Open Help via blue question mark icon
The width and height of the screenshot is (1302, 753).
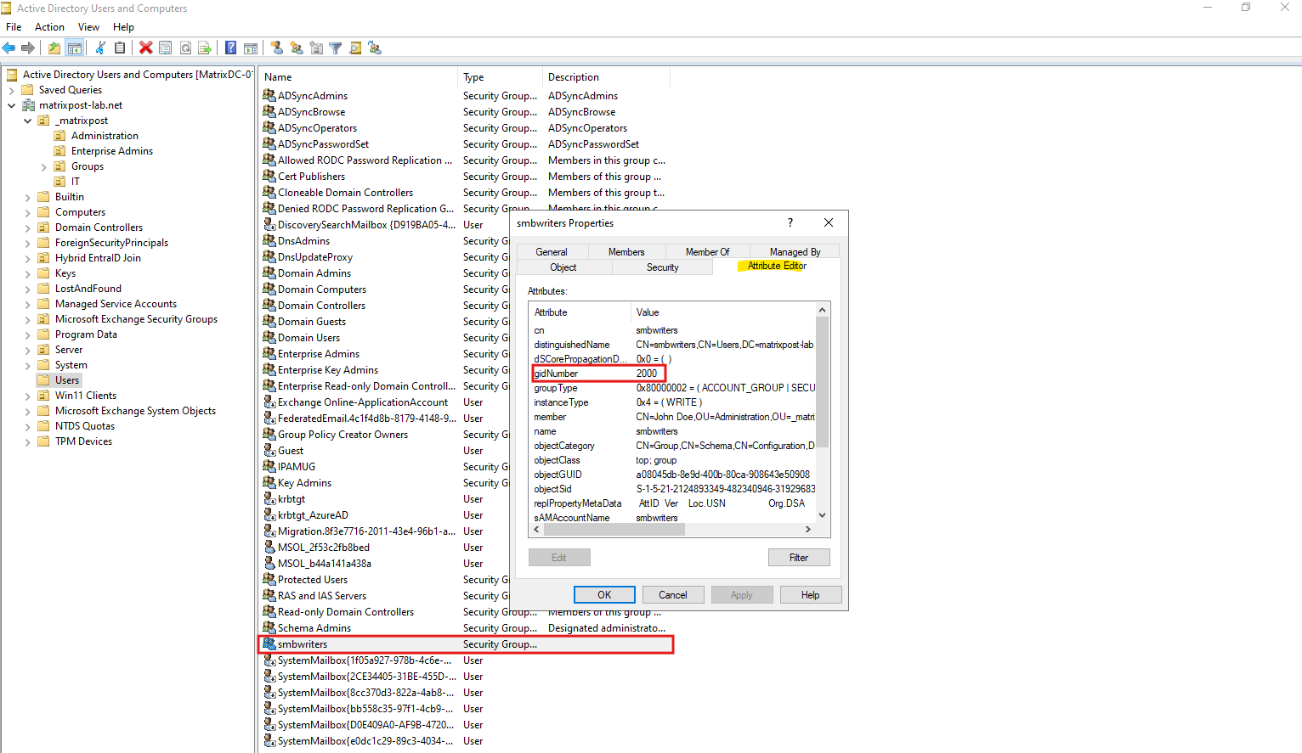(x=230, y=48)
